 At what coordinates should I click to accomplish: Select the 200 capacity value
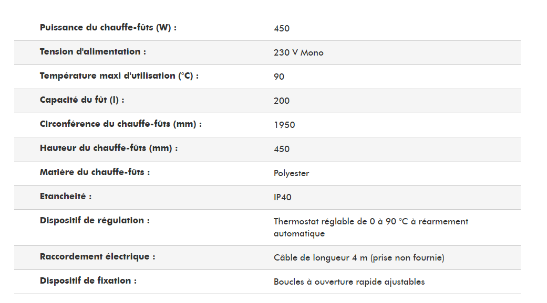coord(282,101)
